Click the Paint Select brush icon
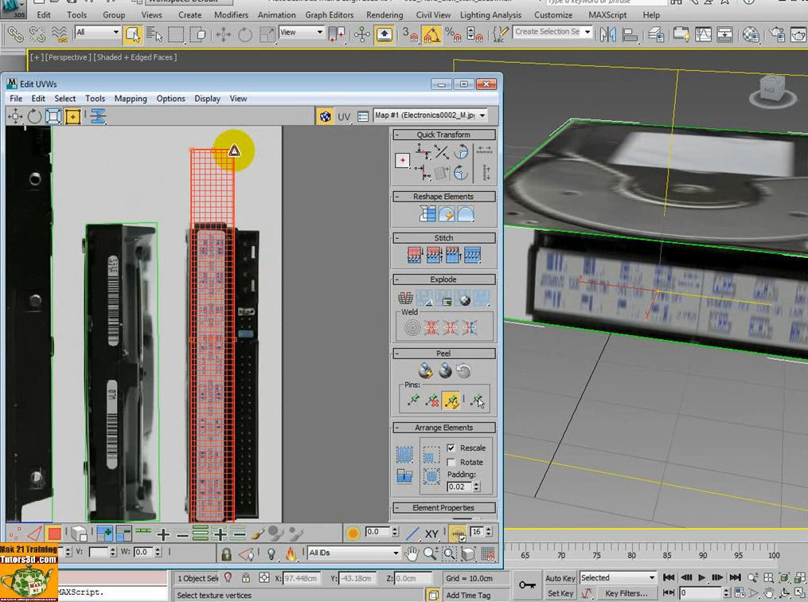 258,534
